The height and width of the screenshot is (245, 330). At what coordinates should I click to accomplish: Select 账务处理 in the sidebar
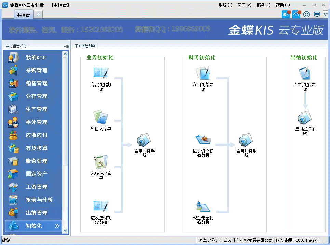[37, 161]
